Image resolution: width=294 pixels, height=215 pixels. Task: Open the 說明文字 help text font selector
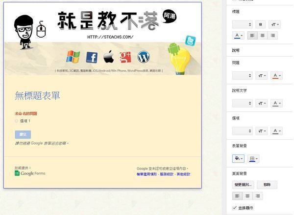pos(242,103)
